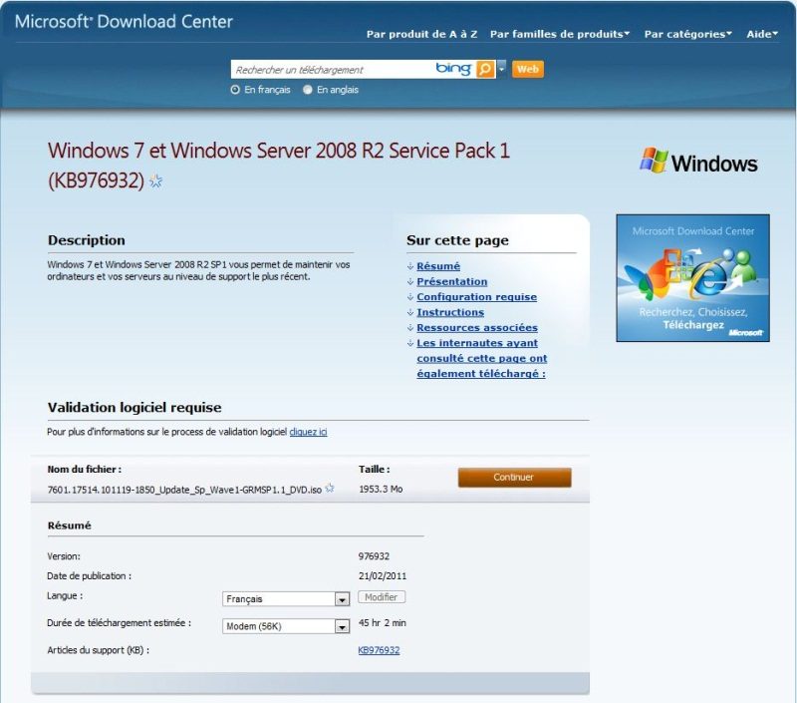Click the estimated time '45 hr 2 min'
Viewport: 797px width, 703px height.
point(383,622)
